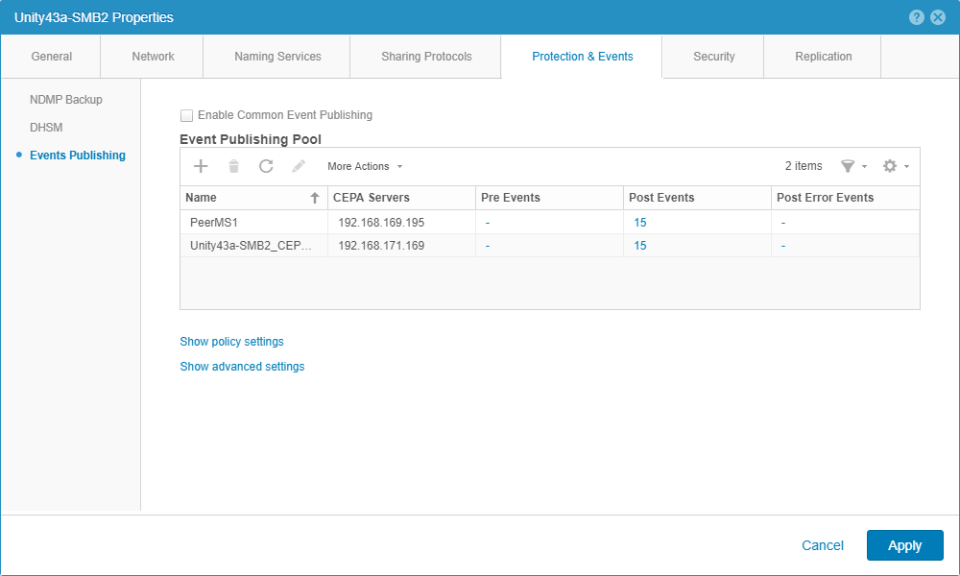Open PeerMS1 Post Events count 15
Image resolution: width=960 pixels, height=576 pixels.
pos(640,222)
